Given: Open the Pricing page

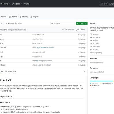Looking at the screenshot, I should pyautogui.click(x=26, y=4).
